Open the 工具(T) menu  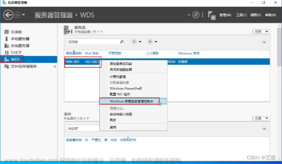[241, 15]
